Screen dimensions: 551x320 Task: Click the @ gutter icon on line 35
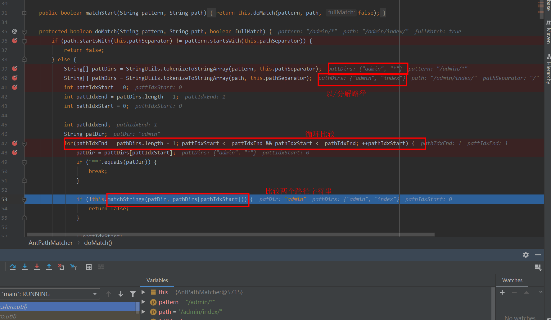tap(15, 31)
